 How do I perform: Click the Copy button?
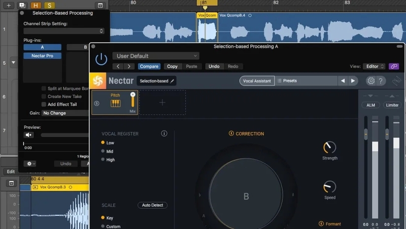point(172,66)
